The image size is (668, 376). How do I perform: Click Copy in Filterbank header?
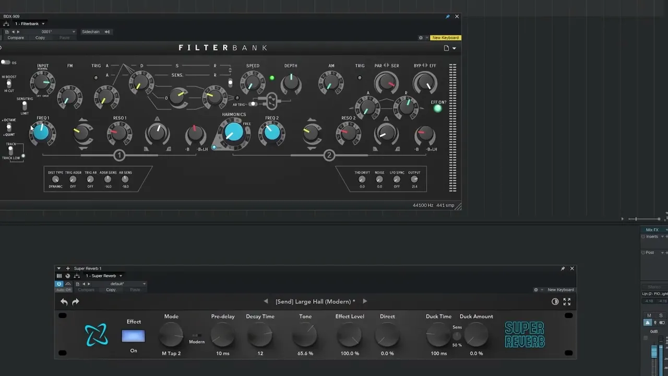click(x=40, y=38)
